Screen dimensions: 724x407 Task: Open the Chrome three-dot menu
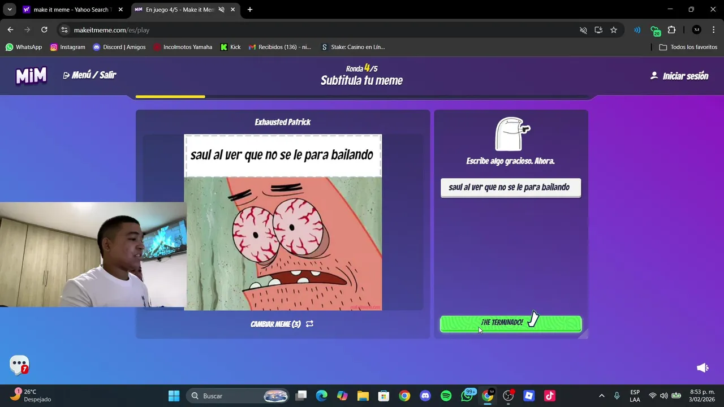713,30
